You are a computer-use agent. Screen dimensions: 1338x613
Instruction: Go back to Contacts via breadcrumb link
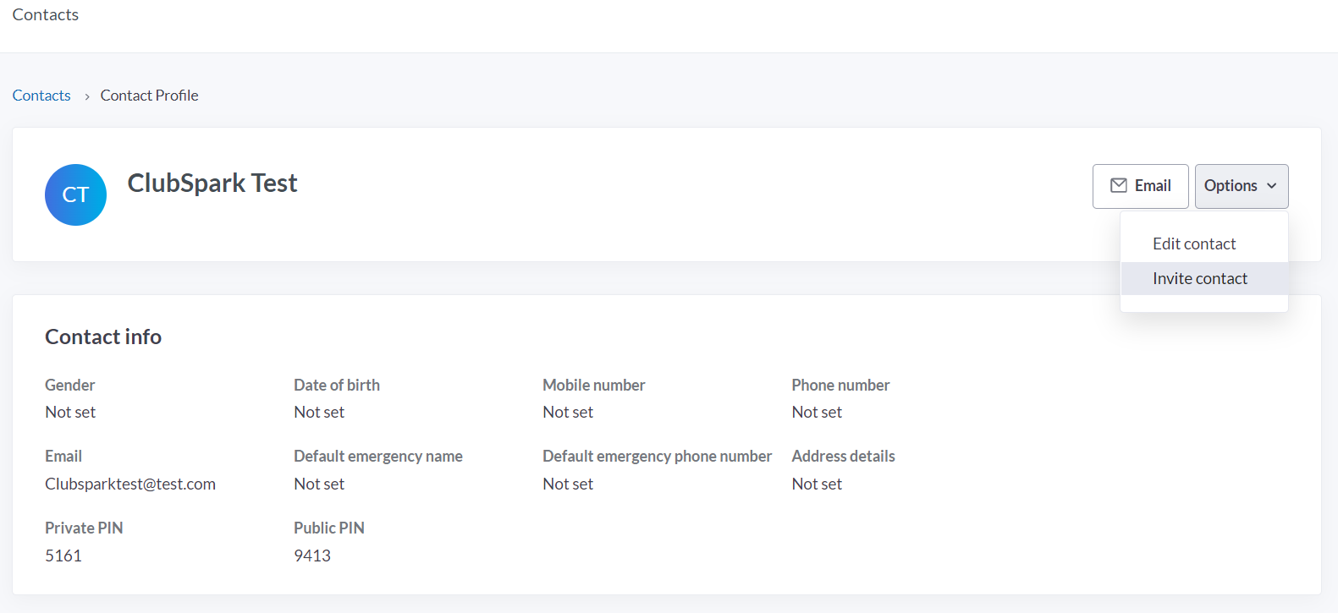(41, 96)
